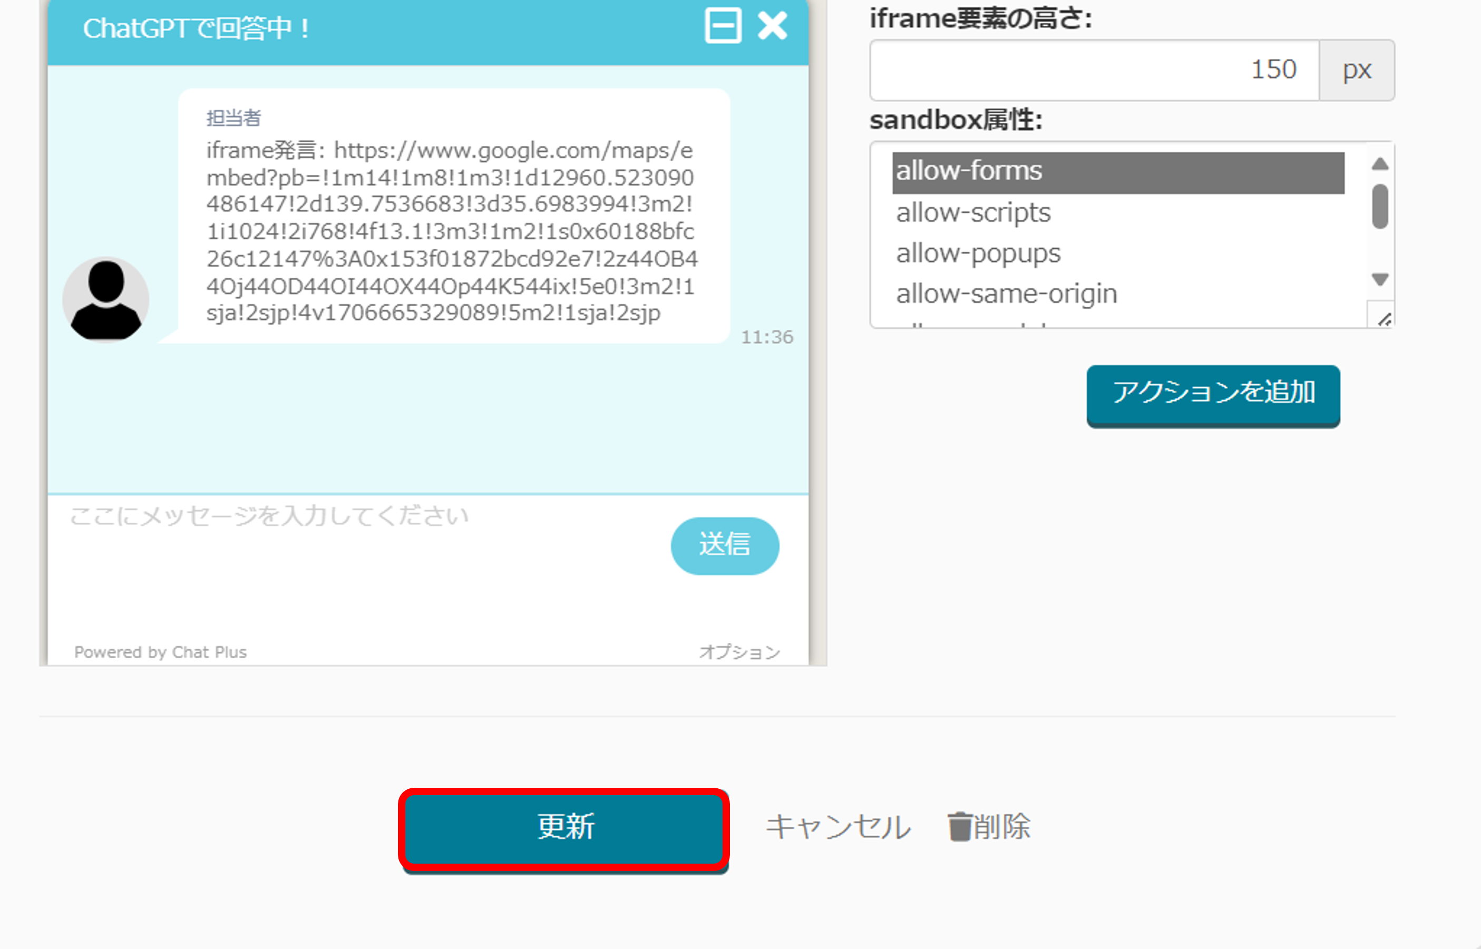The width and height of the screenshot is (1481, 949).
Task: Click the キャンセル link
Action: pyautogui.click(x=837, y=827)
